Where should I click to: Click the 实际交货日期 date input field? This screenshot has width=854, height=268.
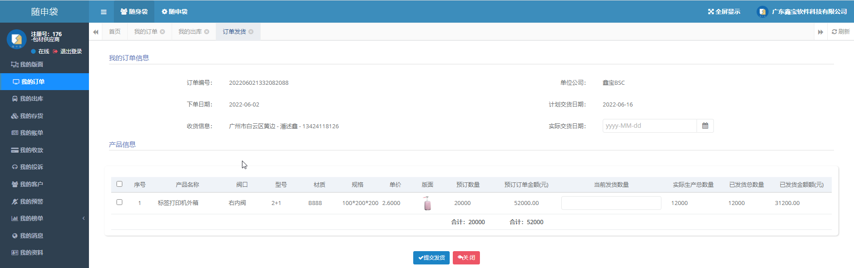[x=649, y=126]
